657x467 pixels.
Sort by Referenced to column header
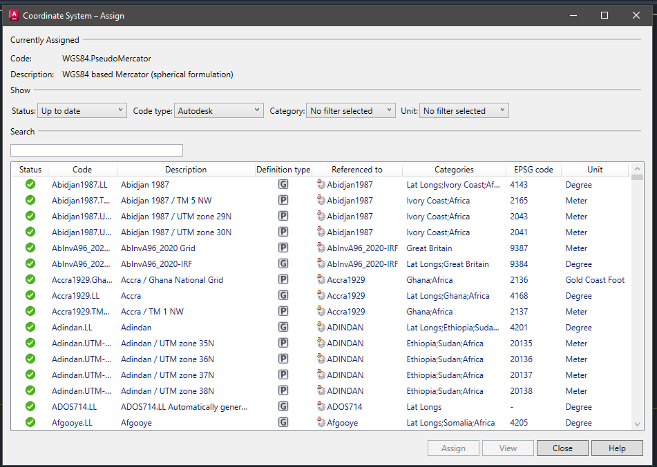point(357,170)
